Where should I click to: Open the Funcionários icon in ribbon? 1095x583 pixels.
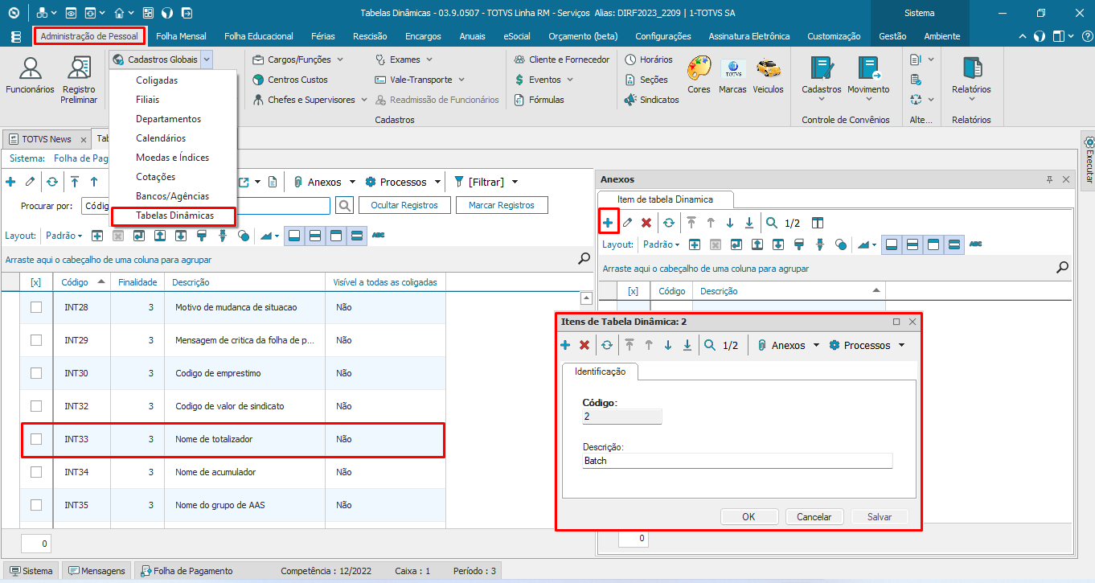point(30,77)
